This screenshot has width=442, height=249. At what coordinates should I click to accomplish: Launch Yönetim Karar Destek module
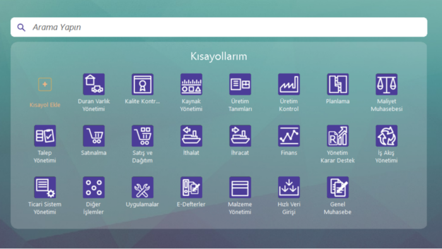pos(338,136)
